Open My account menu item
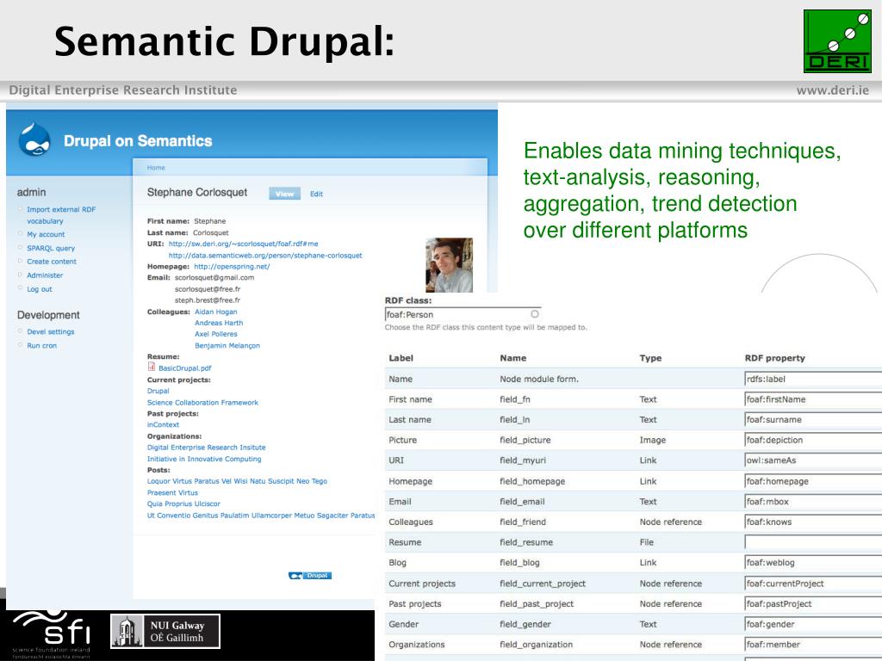 point(46,234)
